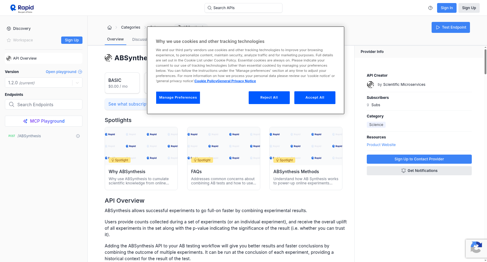Click the Test Endpoint button
The height and width of the screenshot is (262, 487).
[x=450, y=27]
